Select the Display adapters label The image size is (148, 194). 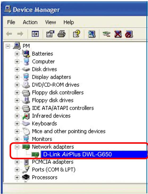(x=52, y=77)
